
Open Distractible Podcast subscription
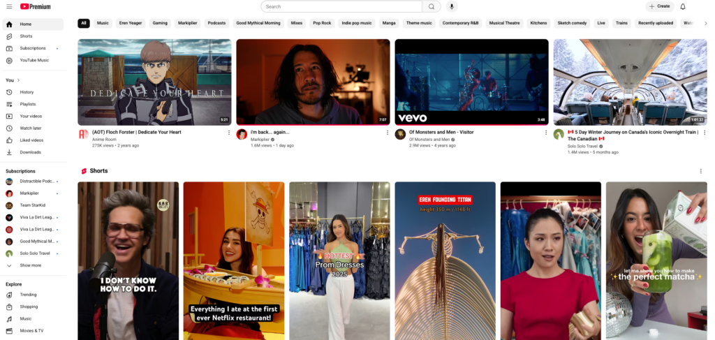33,182
